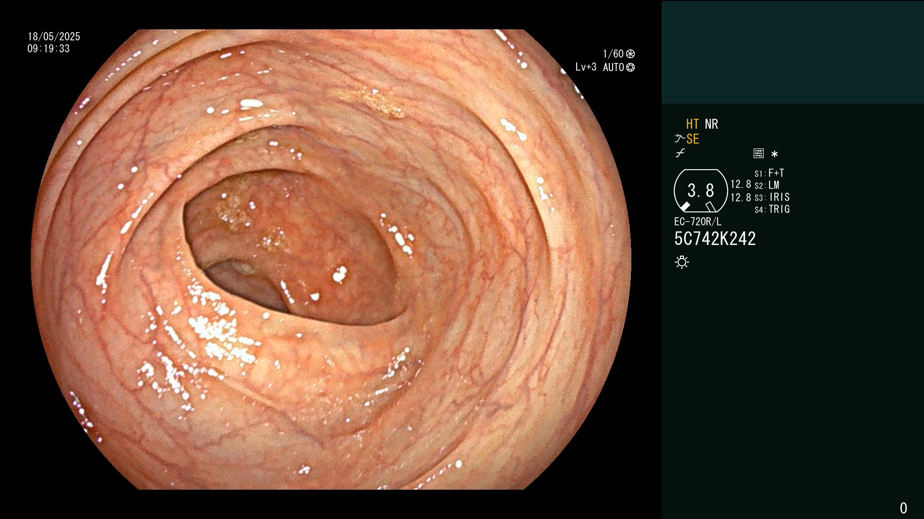Click the S4 TRIG switch assignment
924x519 pixels.
click(772, 209)
